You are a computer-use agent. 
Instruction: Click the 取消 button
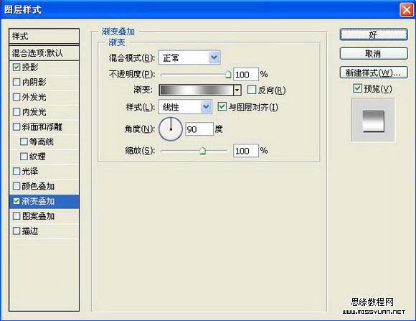point(374,54)
